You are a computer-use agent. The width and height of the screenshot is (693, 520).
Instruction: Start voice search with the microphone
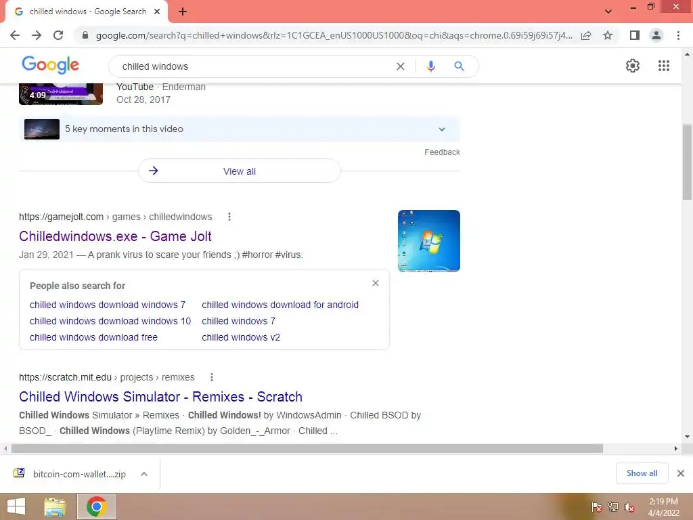tap(431, 66)
